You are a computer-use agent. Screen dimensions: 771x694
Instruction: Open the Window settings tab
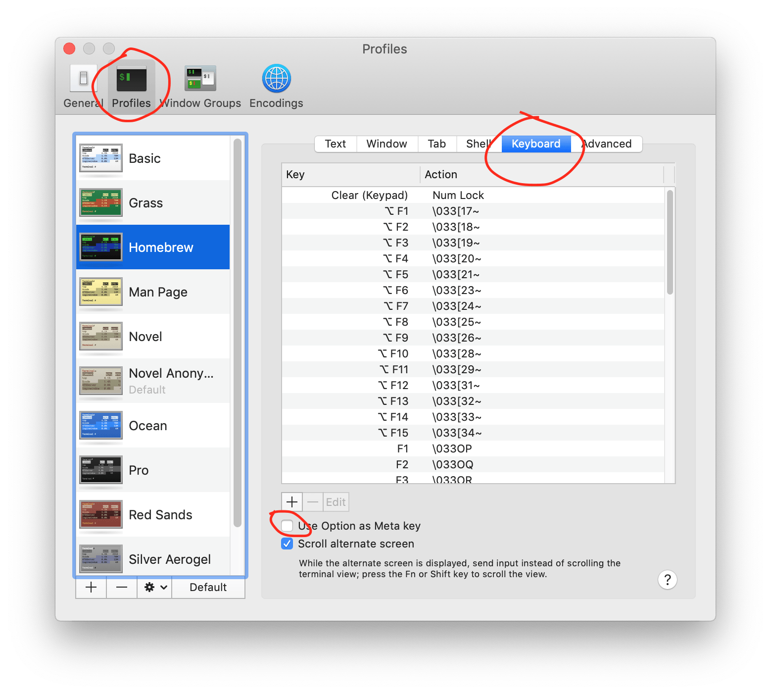tap(386, 144)
